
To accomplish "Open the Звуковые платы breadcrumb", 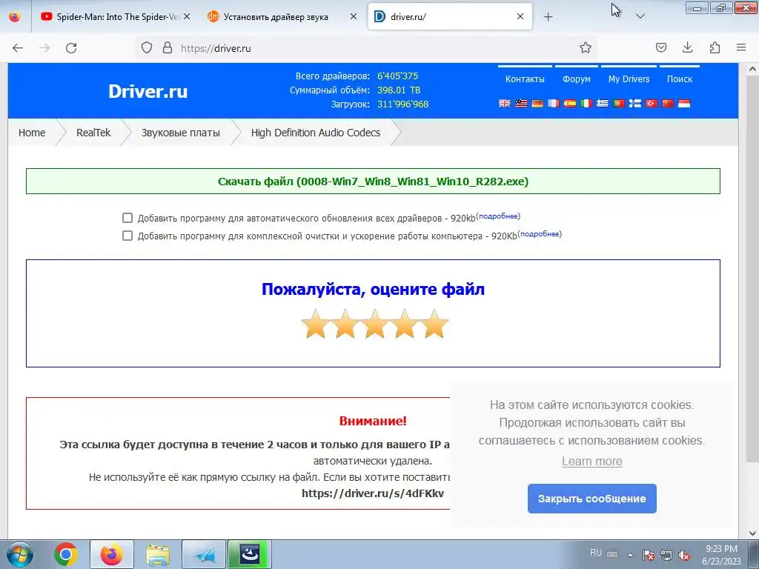I will pos(181,133).
